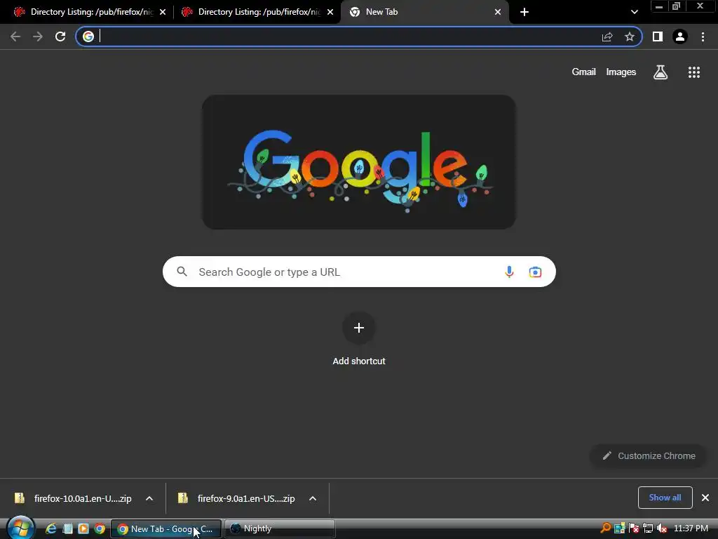Share this page icon in address bar
Image resolution: width=718 pixels, height=539 pixels.
click(607, 36)
